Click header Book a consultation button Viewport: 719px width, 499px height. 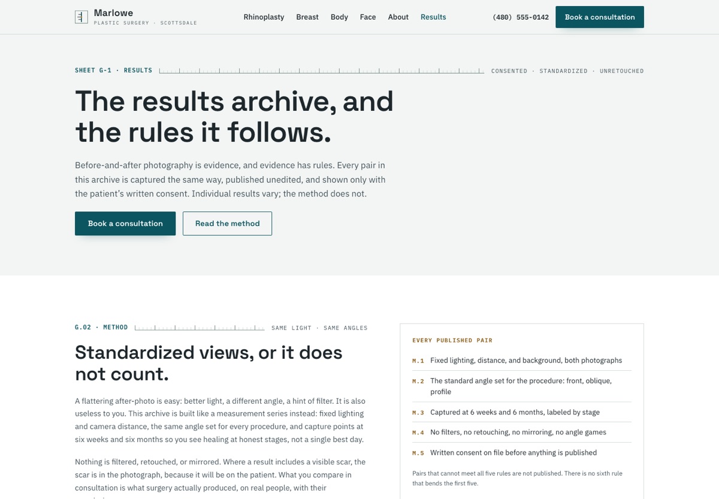tap(600, 17)
